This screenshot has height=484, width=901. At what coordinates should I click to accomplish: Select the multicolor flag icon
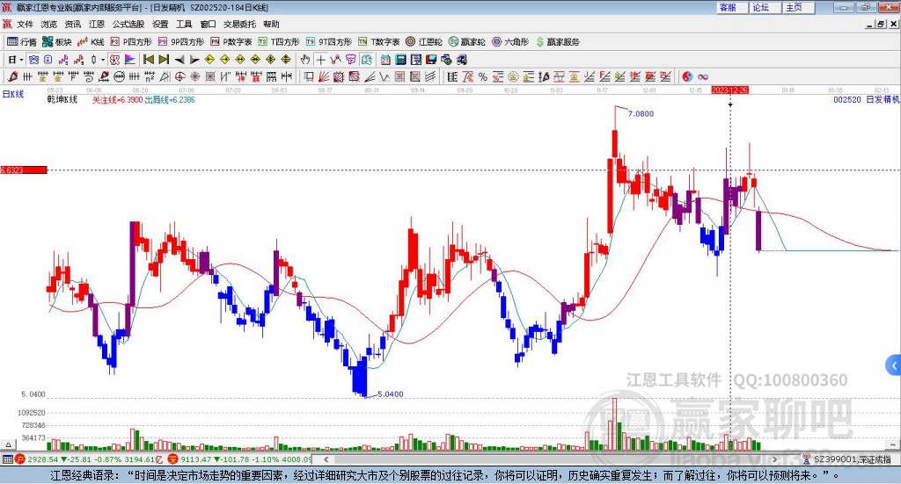(x=130, y=60)
